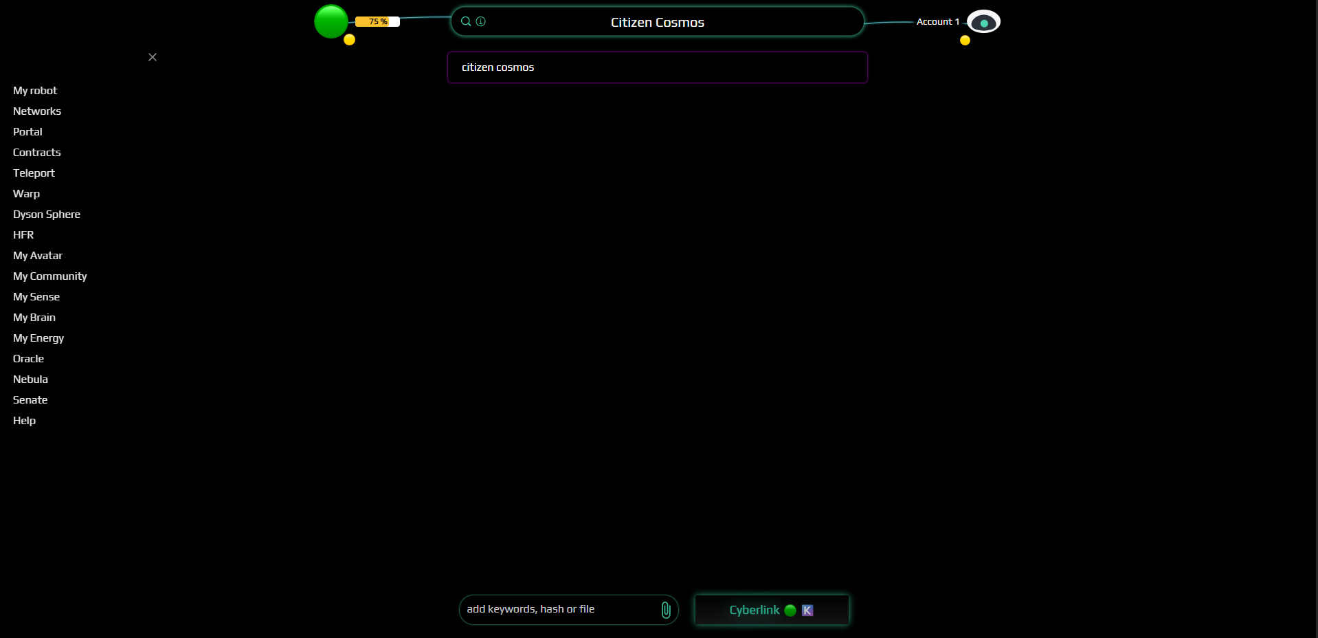This screenshot has width=1318, height=638.
Task: Open Dyson Sphere
Action: (47, 214)
